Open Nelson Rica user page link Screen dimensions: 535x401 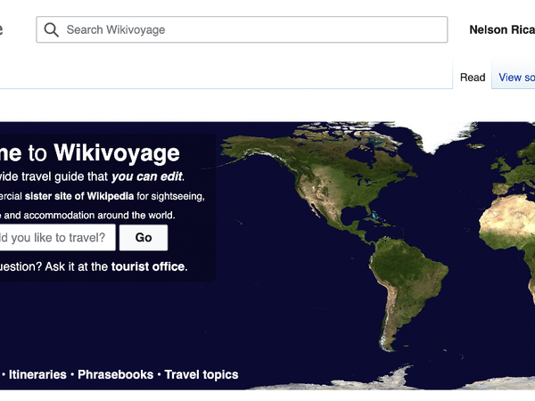pyautogui.click(x=502, y=29)
